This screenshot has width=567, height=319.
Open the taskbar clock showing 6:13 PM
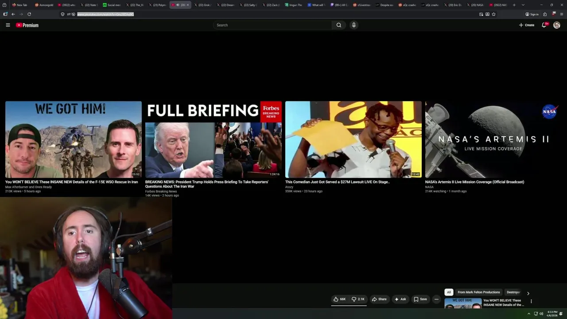(x=552, y=314)
